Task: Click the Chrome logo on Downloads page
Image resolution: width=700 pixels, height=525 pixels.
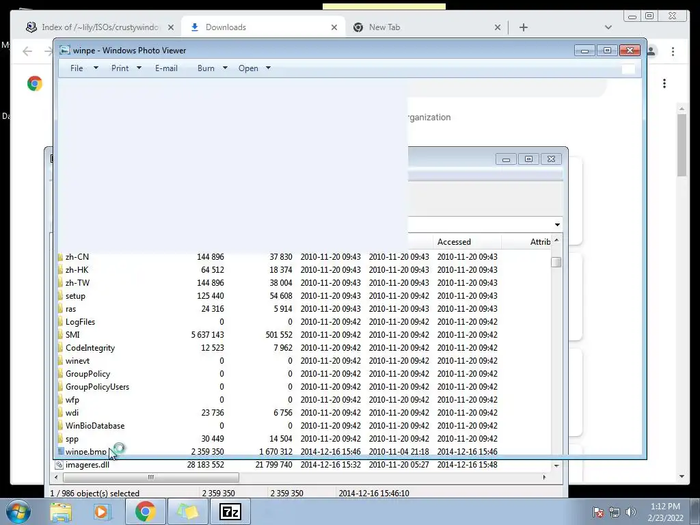Action: click(x=35, y=83)
